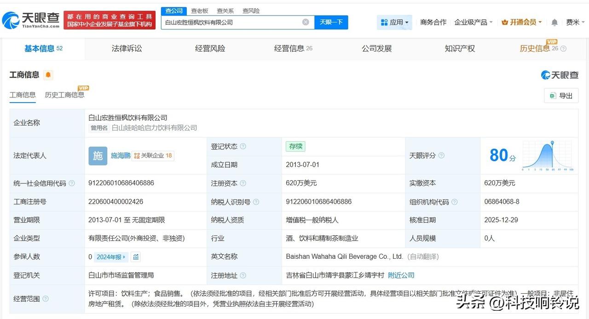
Task: Switch to the 法律诉讼 tab
Action: click(127, 48)
